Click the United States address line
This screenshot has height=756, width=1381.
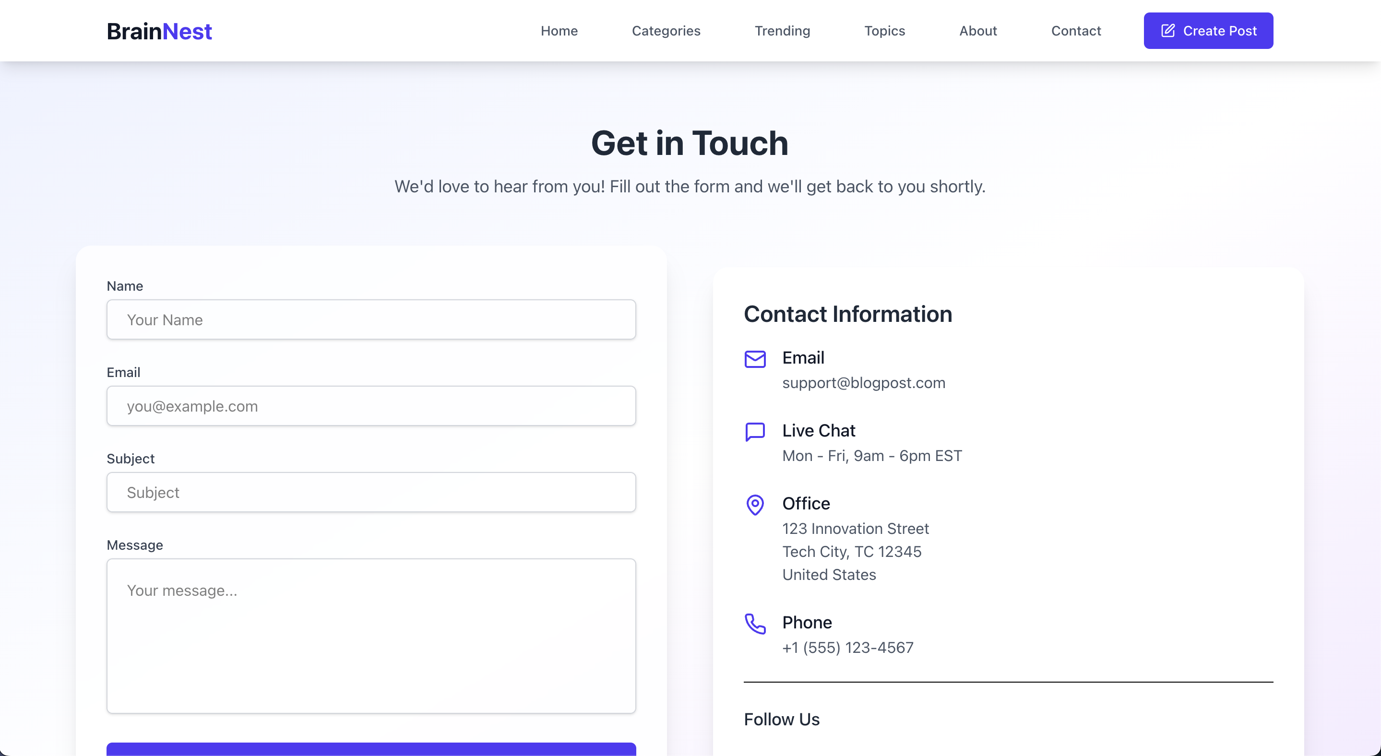(829, 574)
